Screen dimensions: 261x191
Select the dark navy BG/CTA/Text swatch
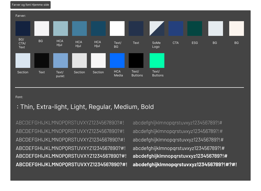coord(23,28)
